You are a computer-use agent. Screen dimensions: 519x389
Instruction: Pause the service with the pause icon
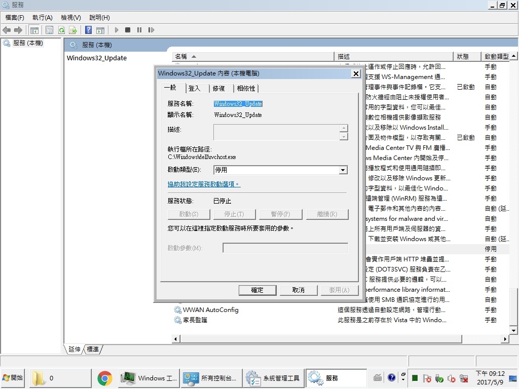(x=139, y=30)
